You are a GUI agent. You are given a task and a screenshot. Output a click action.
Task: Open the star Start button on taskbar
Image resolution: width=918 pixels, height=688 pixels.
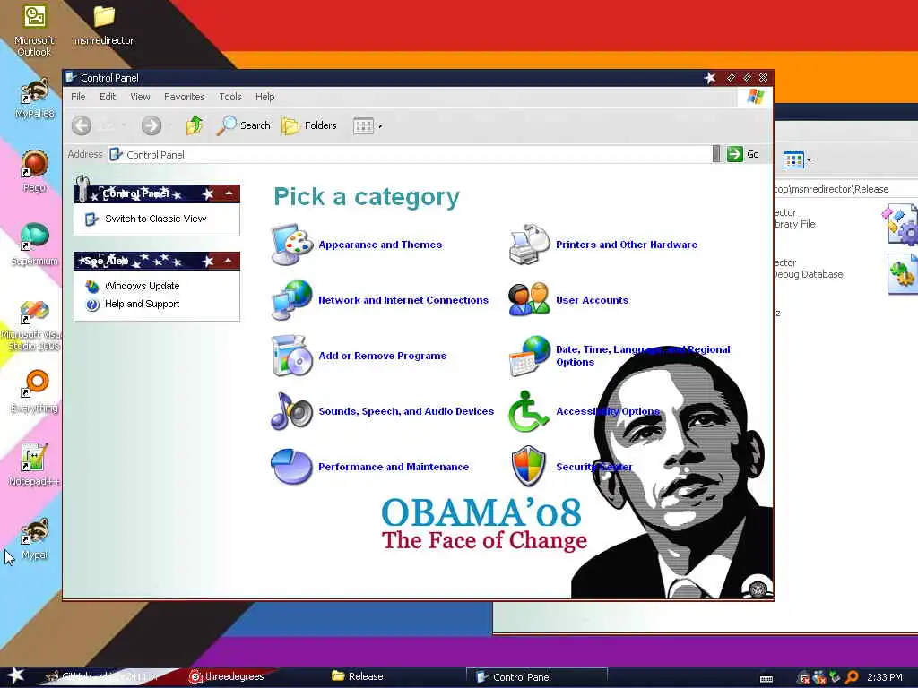click(15, 675)
